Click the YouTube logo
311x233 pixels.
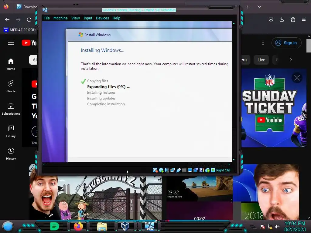pos(29,43)
